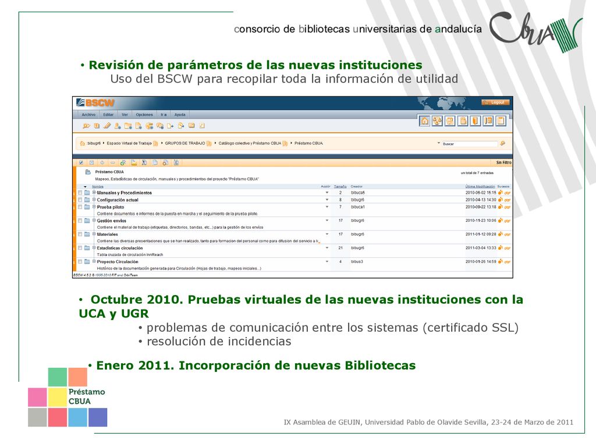Screen dimensions: 596x447
Task: Open the Ir a menu
Action: click(164, 115)
